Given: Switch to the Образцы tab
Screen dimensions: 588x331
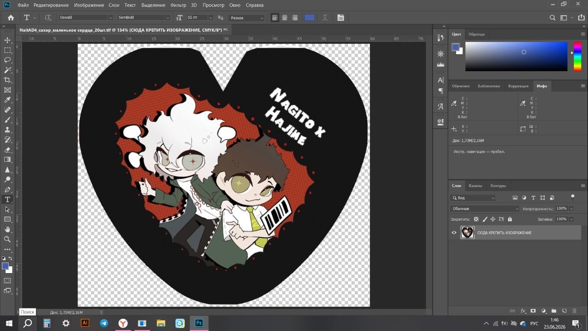Looking at the screenshot, I should coord(476,34).
